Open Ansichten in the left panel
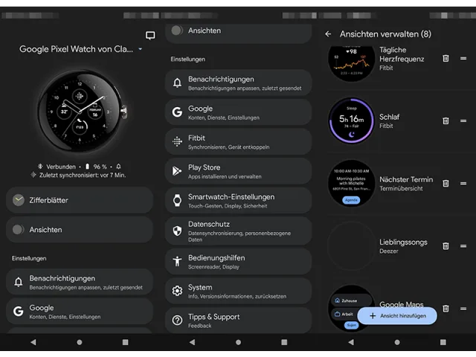The height and width of the screenshot is (357, 476). tap(80, 230)
